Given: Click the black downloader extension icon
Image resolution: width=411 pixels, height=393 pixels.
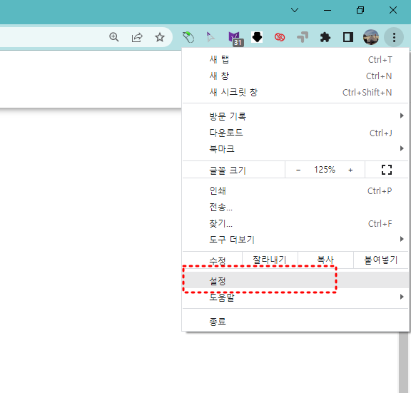Looking at the screenshot, I should [257, 37].
